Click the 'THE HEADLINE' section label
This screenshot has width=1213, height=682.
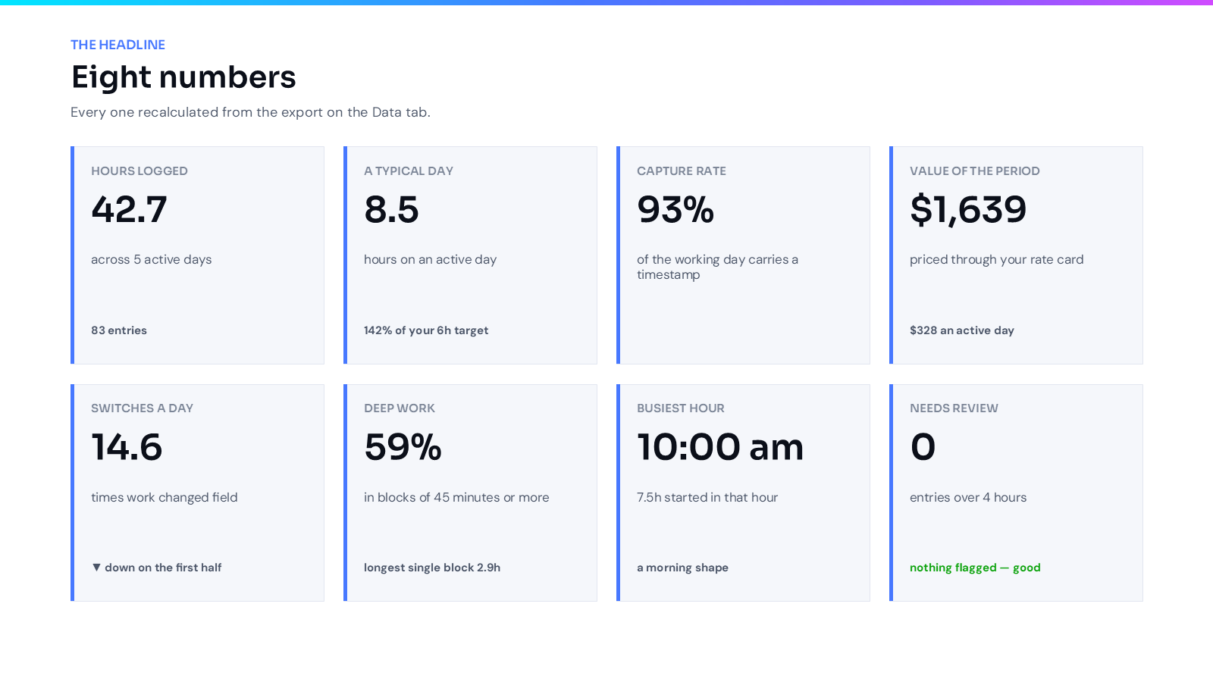tap(118, 45)
